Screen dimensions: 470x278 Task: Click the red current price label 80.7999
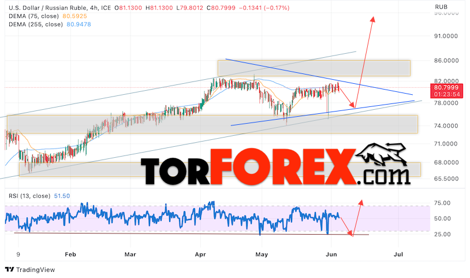pyautogui.click(x=446, y=88)
